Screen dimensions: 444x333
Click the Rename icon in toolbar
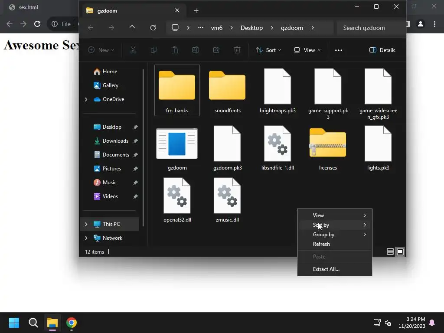point(196,50)
